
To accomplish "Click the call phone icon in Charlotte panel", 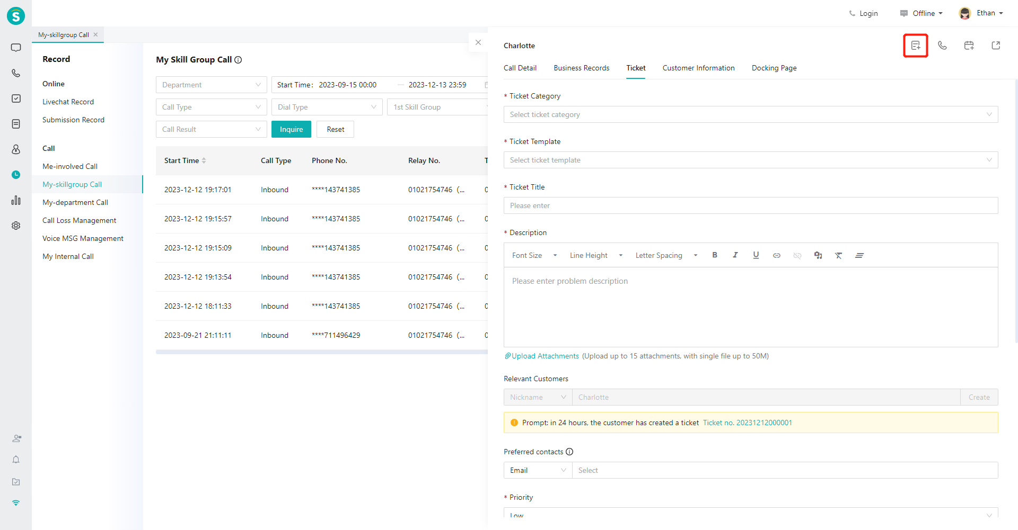I will pyautogui.click(x=942, y=46).
